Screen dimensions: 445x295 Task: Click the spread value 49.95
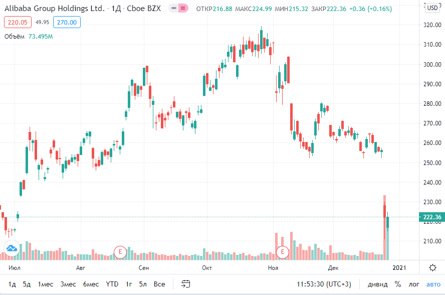tap(42, 22)
